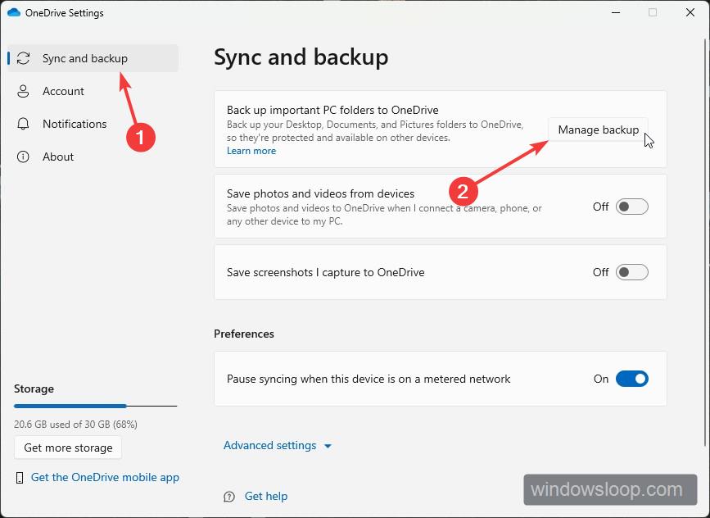The width and height of the screenshot is (710, 518).
Task: Click the Get help question icon
Action: (x=229, y=496)
